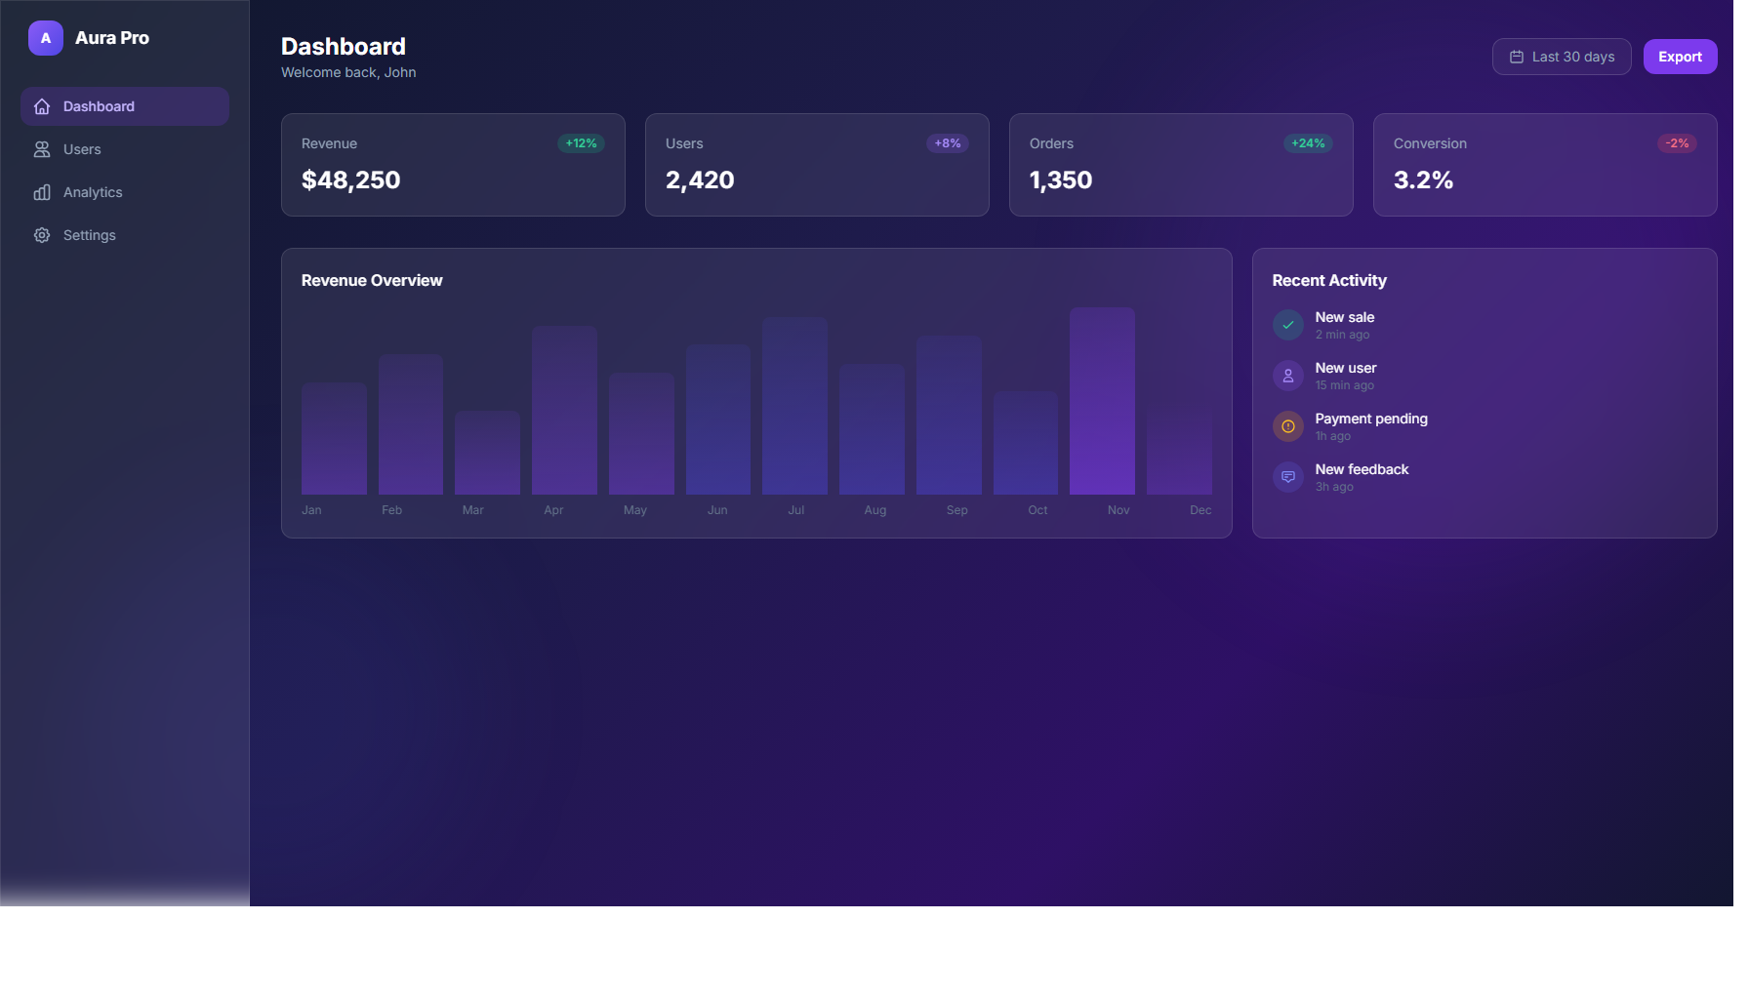Click the Settings gear icon in sidebar
Screen dimensions: 1749x999
pos(42,235)
